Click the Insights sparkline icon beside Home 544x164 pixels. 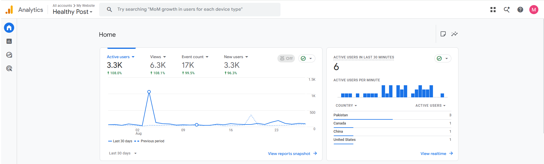454,34
